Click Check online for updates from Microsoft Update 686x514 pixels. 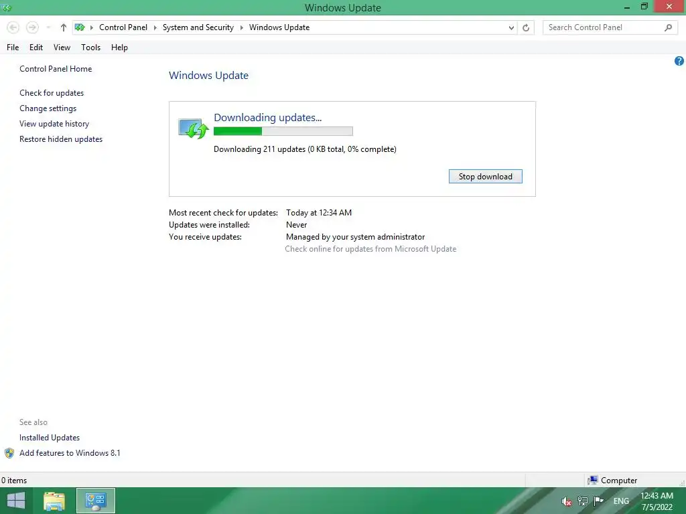pyautogui.click(x=370, y=249)
